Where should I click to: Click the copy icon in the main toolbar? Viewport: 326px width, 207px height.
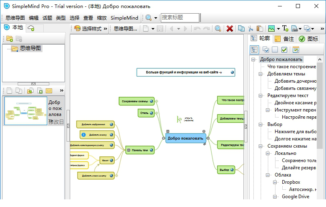point(241,28)
